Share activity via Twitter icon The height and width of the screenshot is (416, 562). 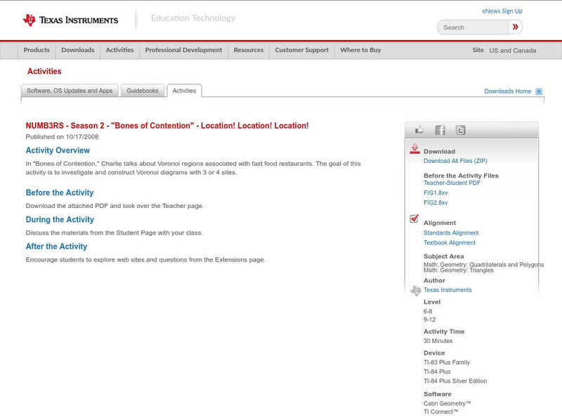[461, 130]
